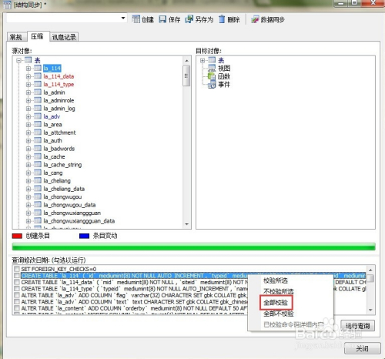Expand the la_cache_string table node
Image resolution: width=385 pixels, height=359 pixels.
point(28,165)
